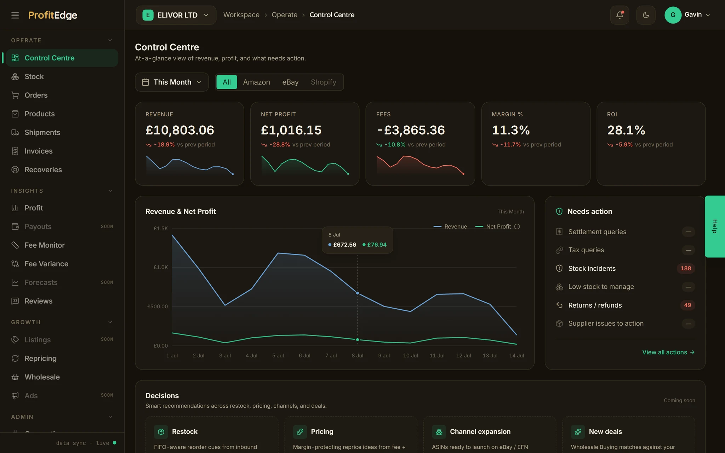
Task: Go to Operate breadcrumb
Action: point(284,15)
